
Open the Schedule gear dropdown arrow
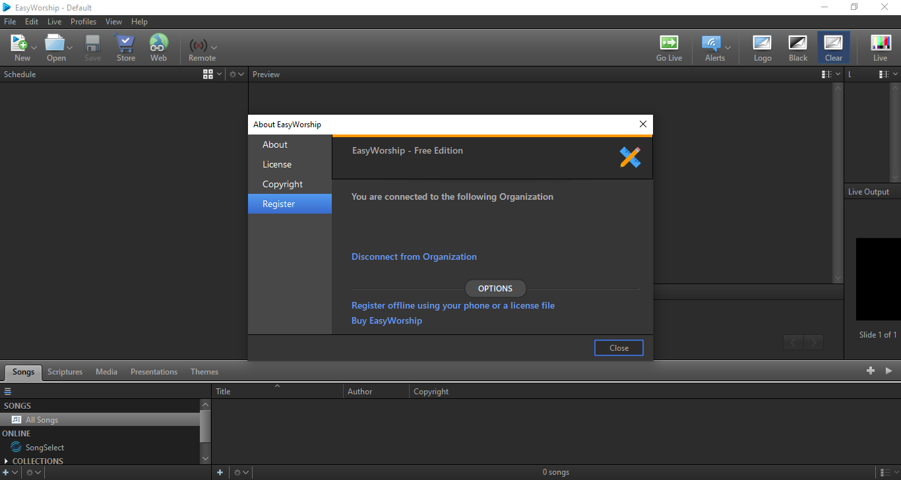pos(241,75)
